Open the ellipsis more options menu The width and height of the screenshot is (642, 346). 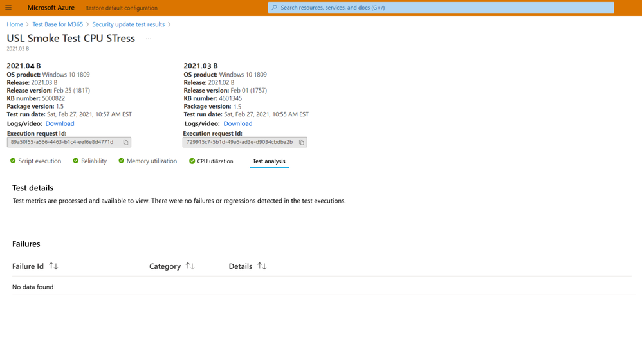click(x=149, y=39)
